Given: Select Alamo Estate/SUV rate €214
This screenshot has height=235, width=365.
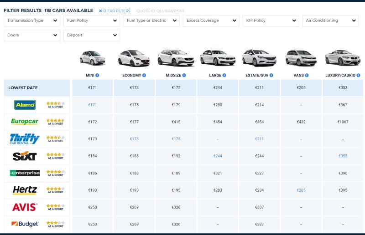Looking at the screenshot, I should click(259, 105).
